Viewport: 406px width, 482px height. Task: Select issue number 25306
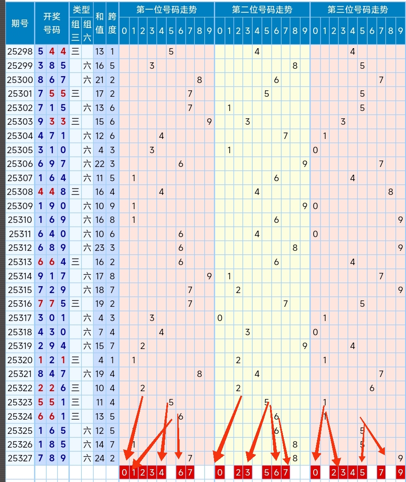coord(20,164)
